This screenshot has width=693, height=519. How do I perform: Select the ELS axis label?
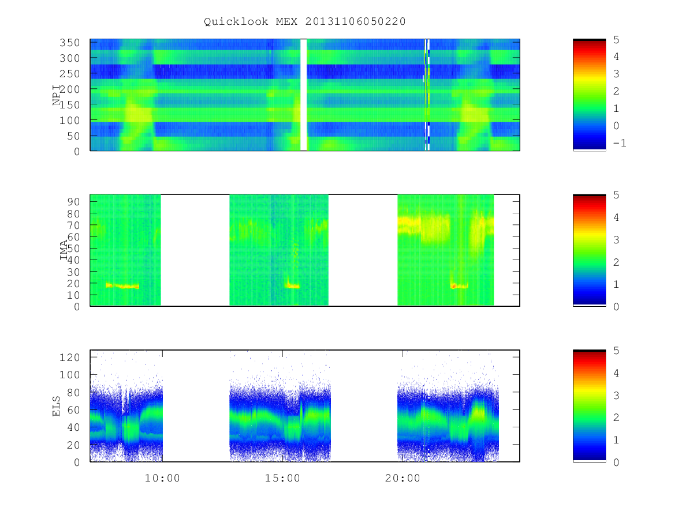click(x=57, y=407)
